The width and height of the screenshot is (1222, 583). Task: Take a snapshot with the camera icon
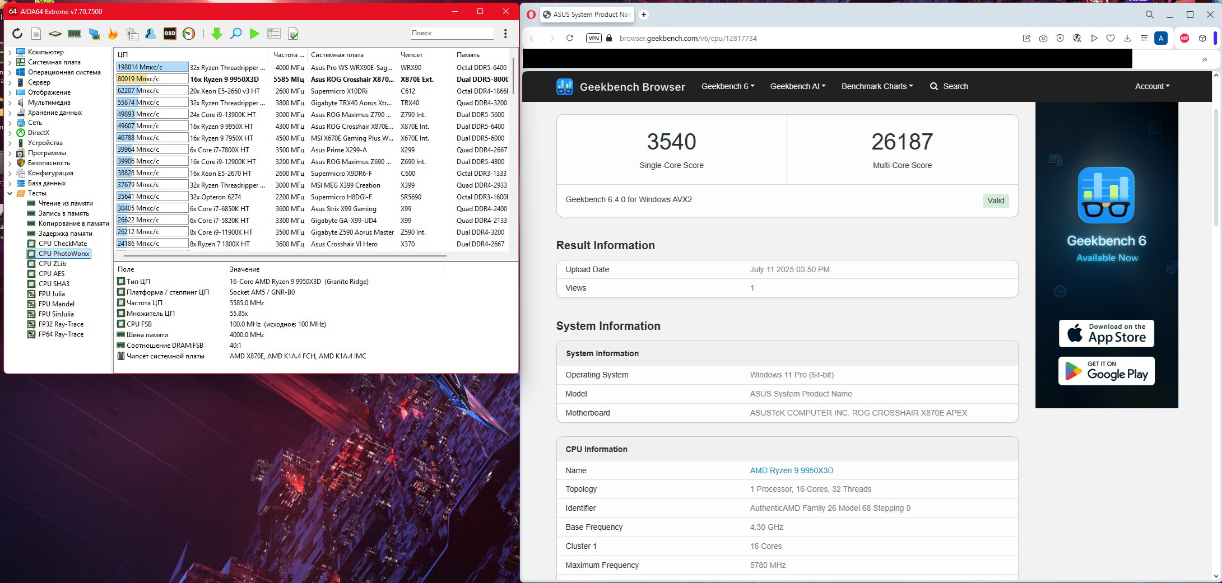pyautogui.click(x=1043, y=38)
